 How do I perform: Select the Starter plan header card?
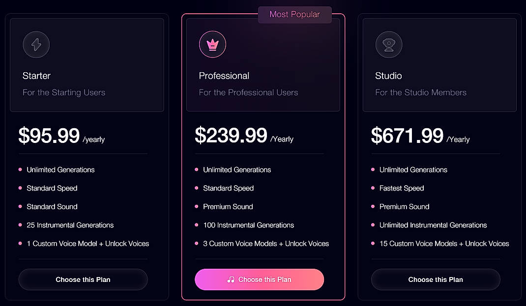pyautogui.click(x=86, y=64)
